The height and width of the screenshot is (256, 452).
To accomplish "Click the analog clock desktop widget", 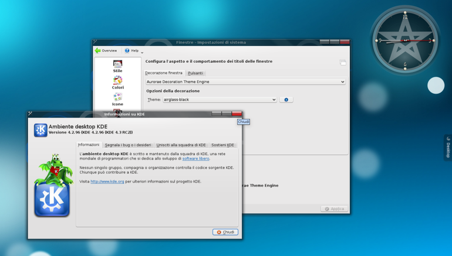I will click(x=405, y=40).
